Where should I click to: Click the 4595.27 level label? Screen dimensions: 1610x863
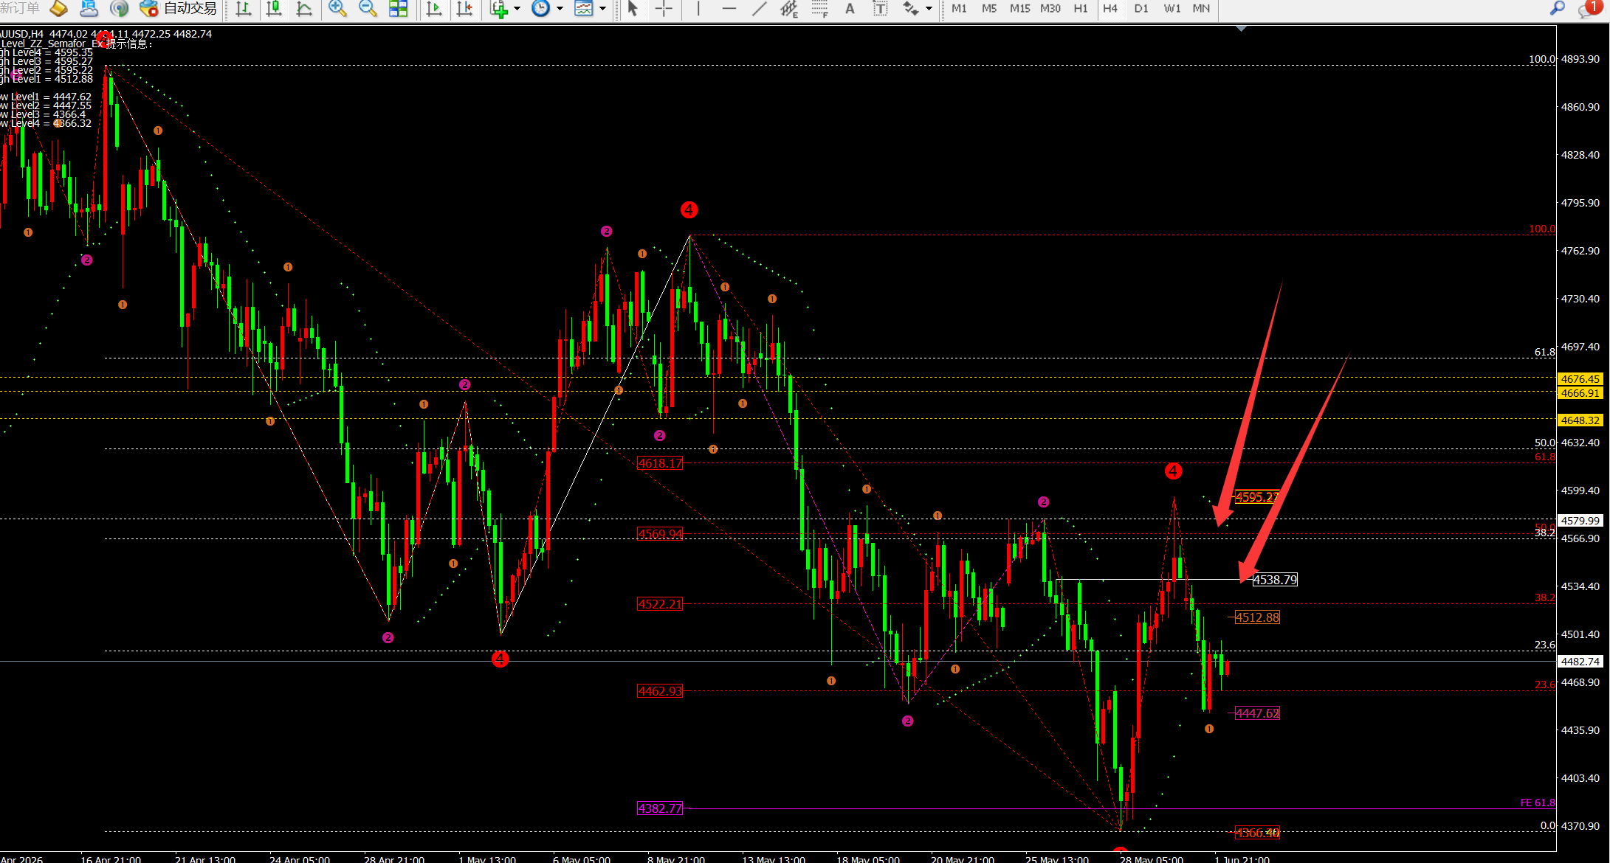(x=1257, y=497)
